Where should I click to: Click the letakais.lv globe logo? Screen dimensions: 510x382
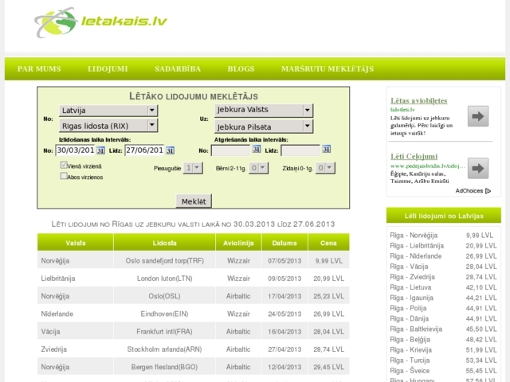click(56, 22)
